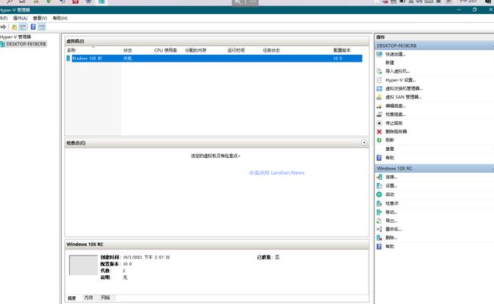Collapse the Checkpoints (检查点) section arrow
The image size is (494, 304).
[x=364, y=143]
